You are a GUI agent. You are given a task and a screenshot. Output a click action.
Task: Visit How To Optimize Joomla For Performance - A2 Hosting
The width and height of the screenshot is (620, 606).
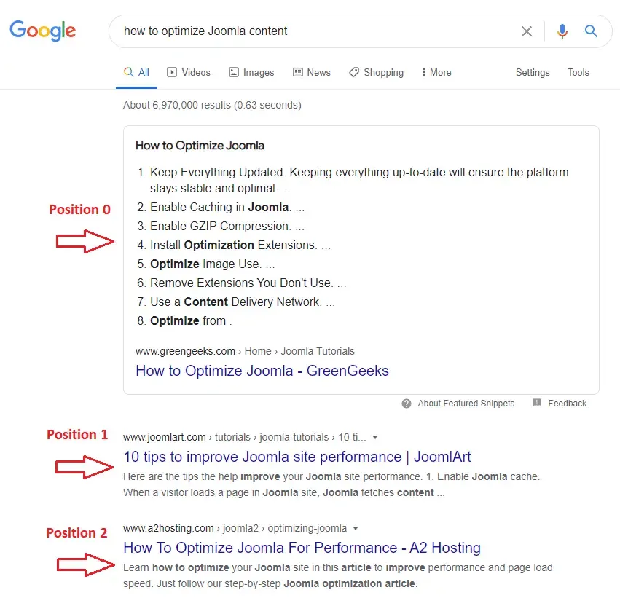pyautogui.click(x=302, y=548)
